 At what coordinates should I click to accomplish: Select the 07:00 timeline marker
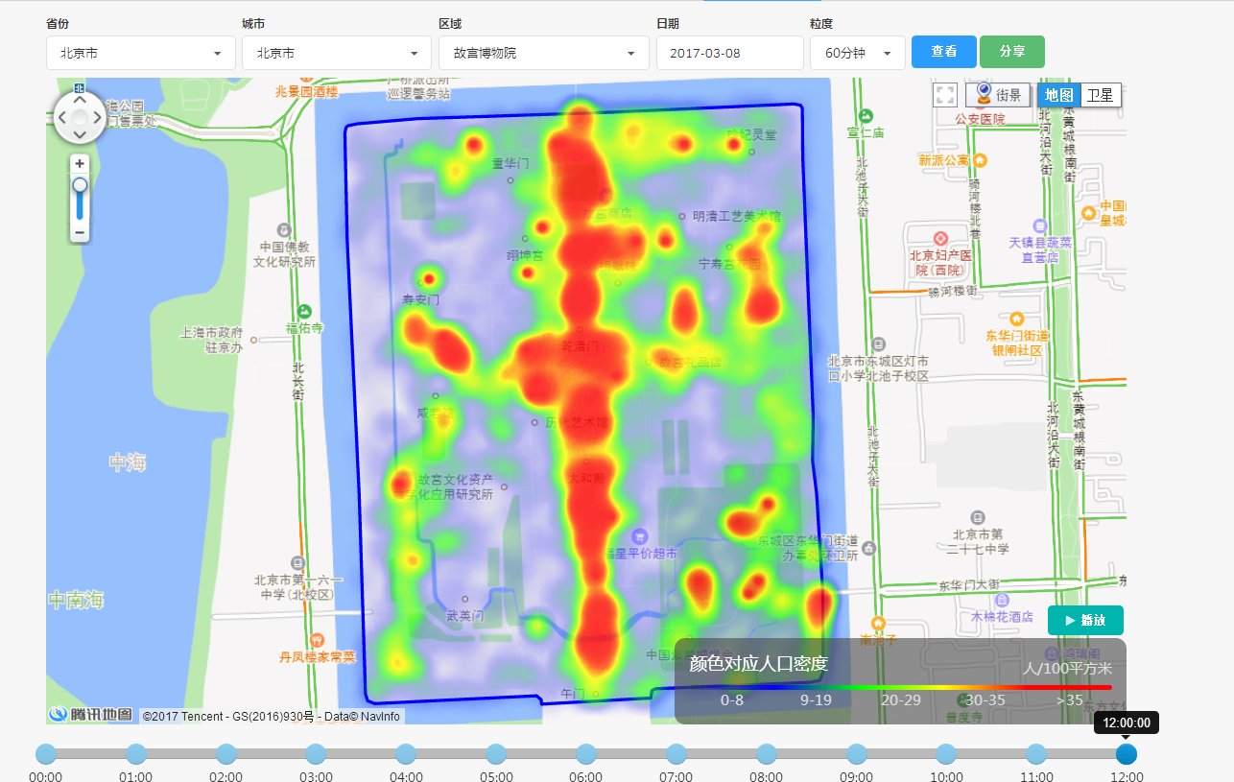[676, 754]
